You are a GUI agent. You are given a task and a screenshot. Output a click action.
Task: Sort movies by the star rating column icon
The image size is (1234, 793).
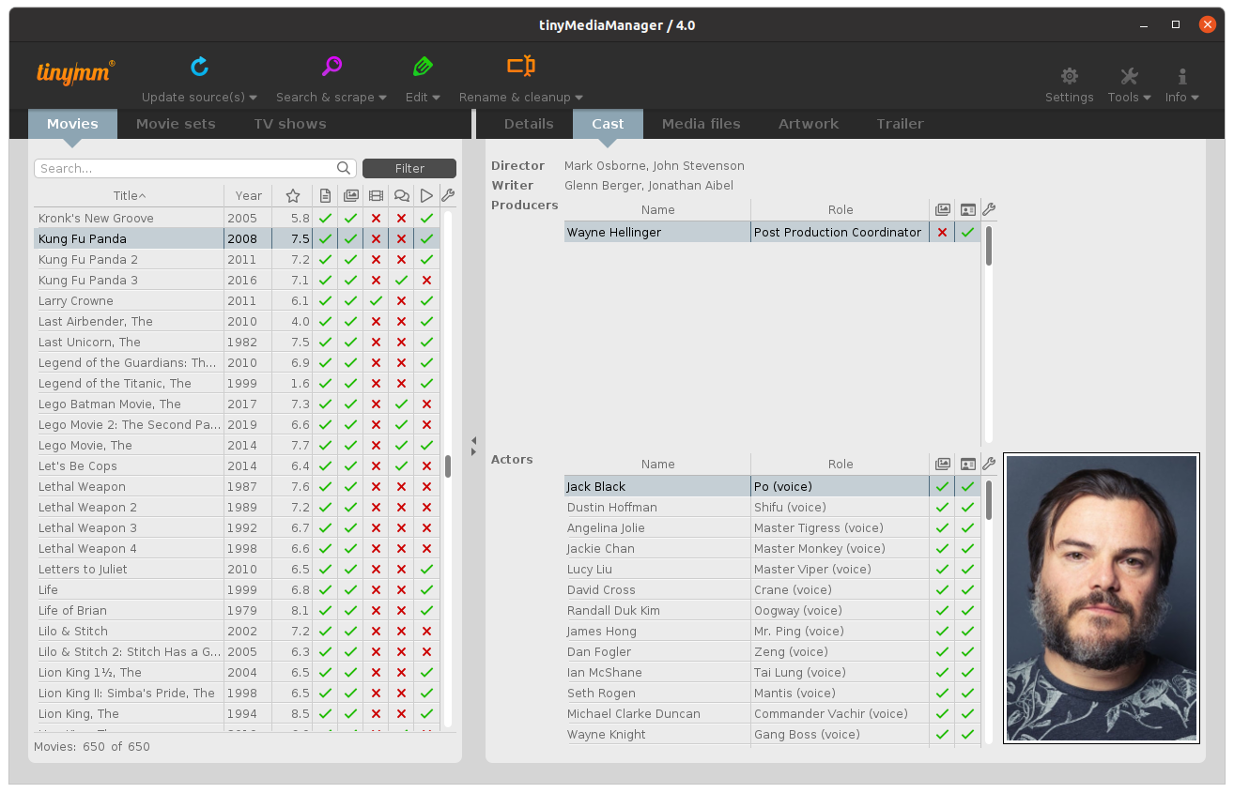293,195
